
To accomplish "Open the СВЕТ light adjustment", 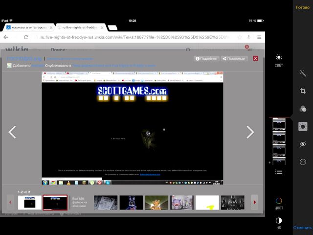I will tap(279, 61).
